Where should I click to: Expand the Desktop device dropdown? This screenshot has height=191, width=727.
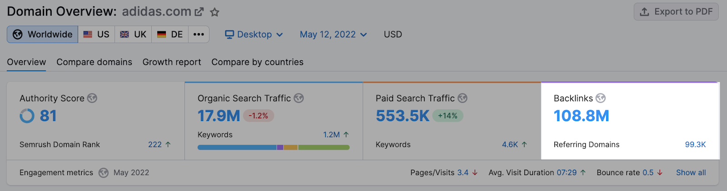(254, 34)
